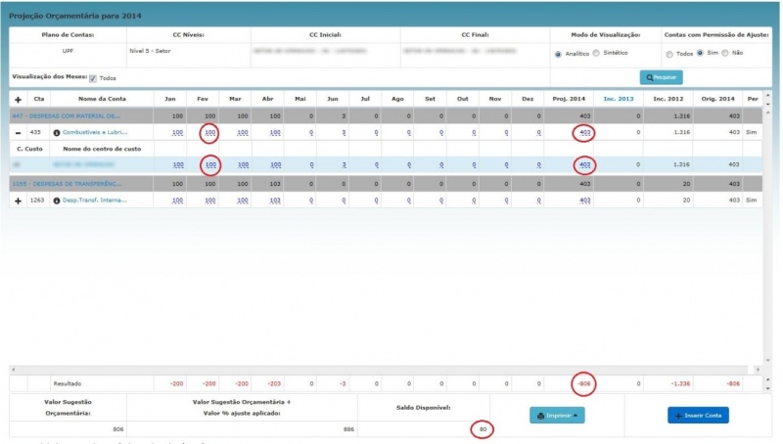The height and width of the screenshot is (444, 783).
Task: Click the horizontal scrollbar left arrow
Action: click(13, 370)
